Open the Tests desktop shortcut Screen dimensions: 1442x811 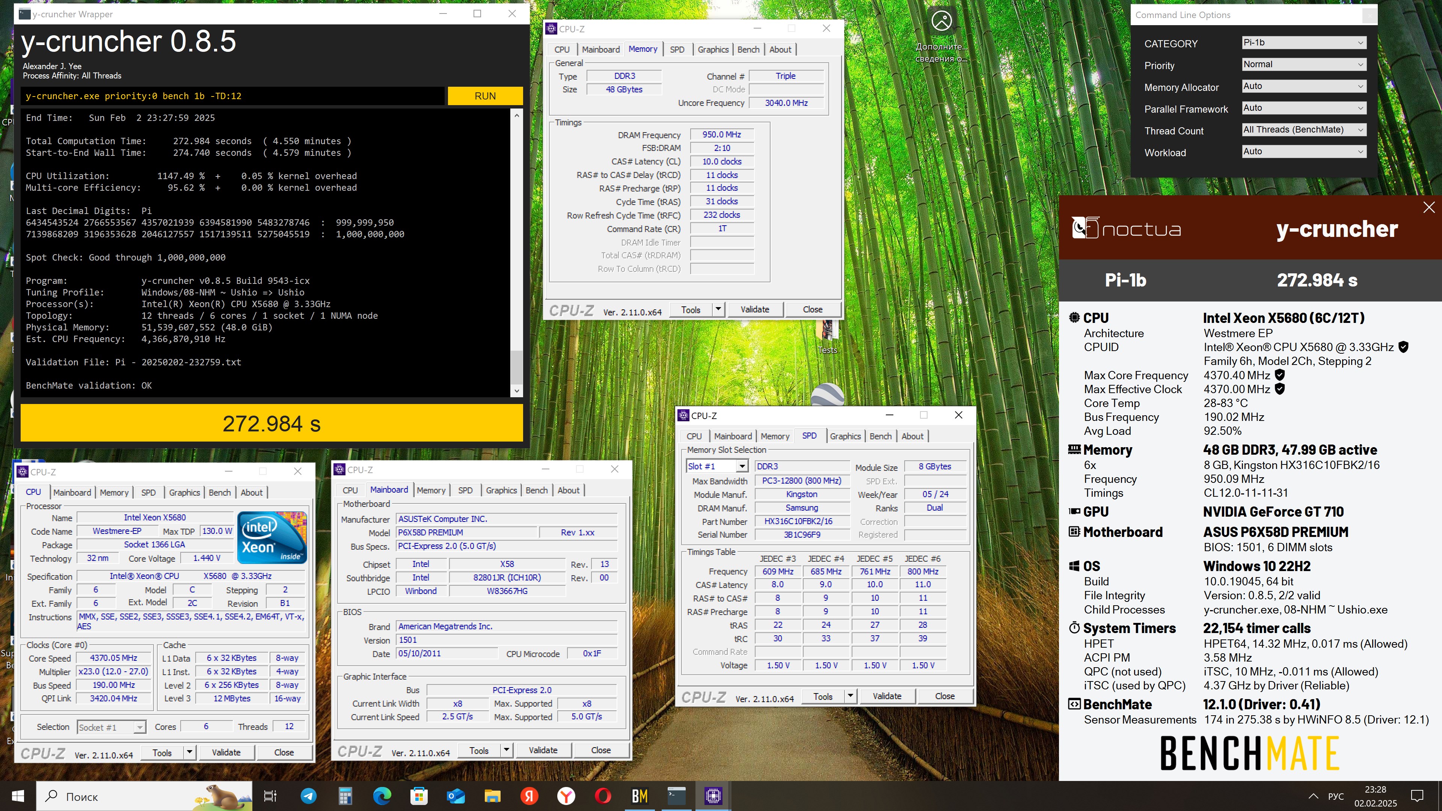[827, 338]
